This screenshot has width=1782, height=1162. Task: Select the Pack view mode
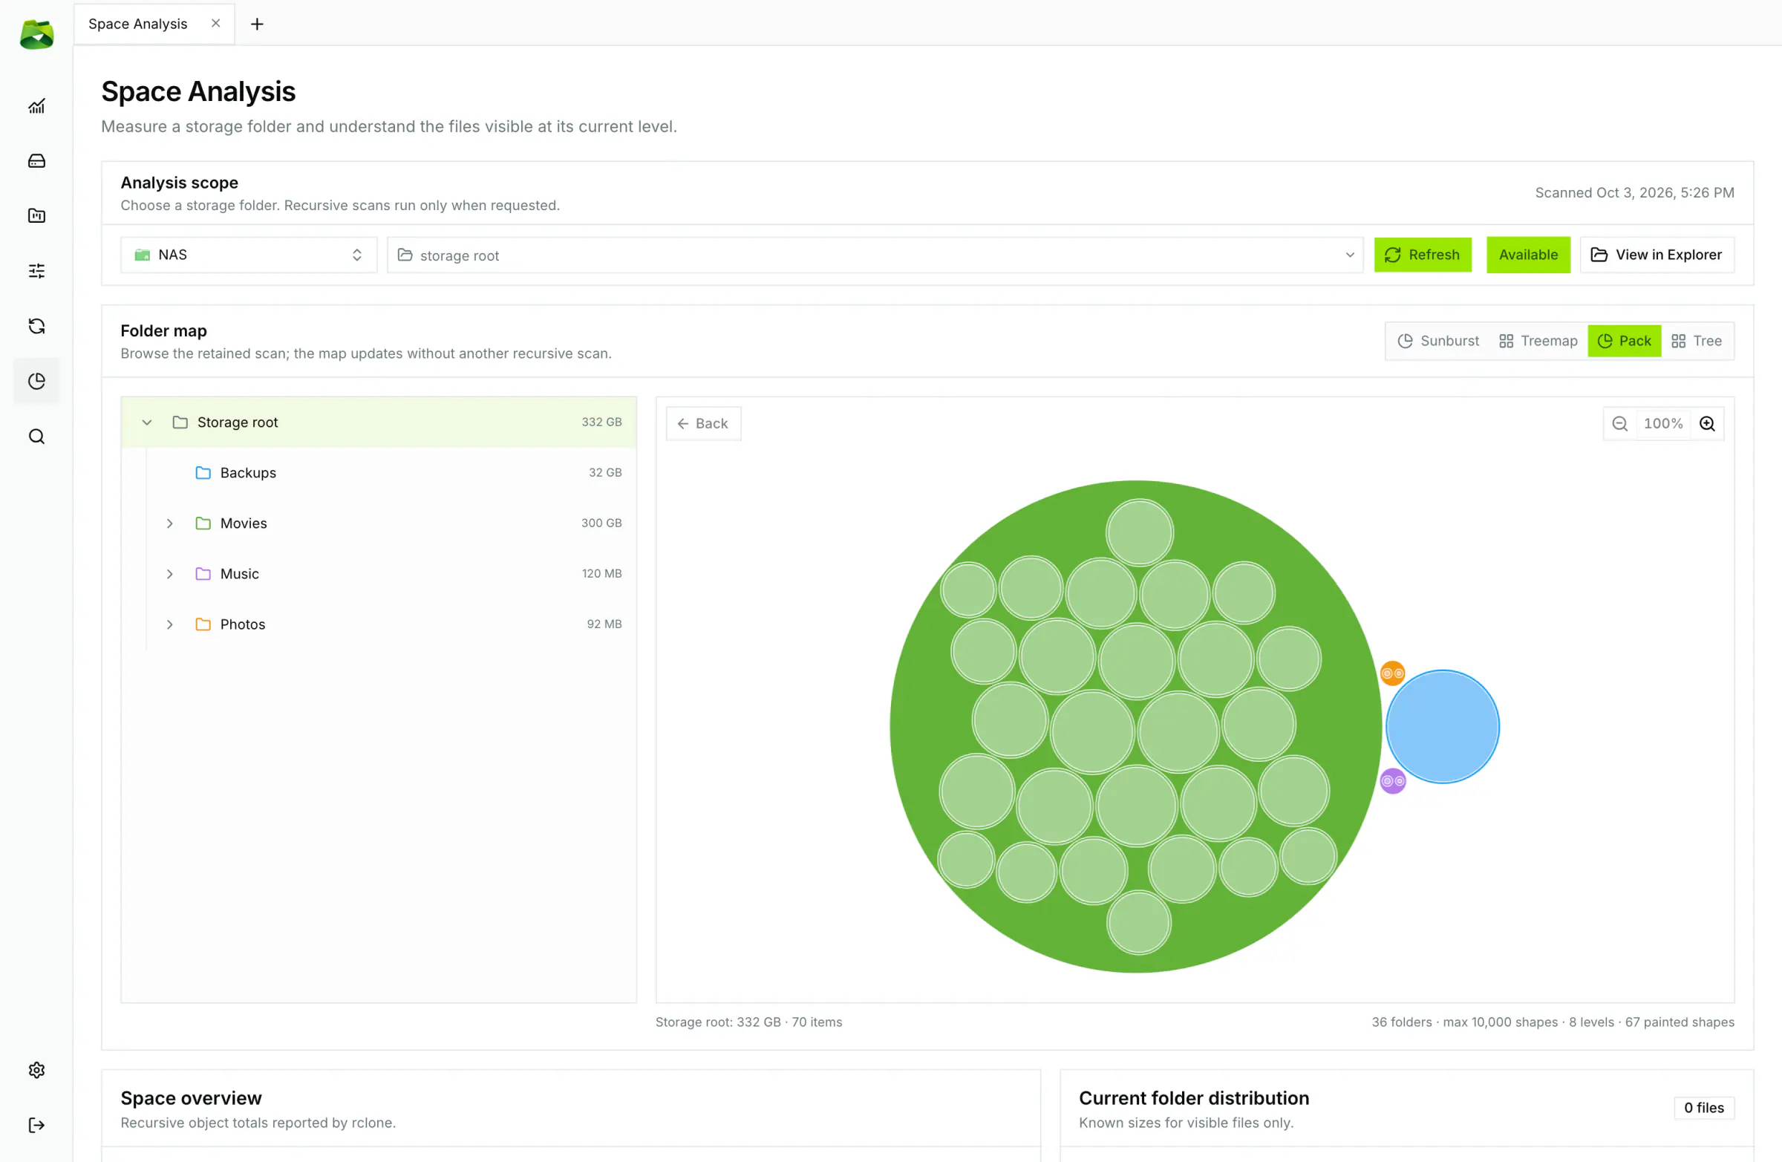click(x=1624, y=341)
